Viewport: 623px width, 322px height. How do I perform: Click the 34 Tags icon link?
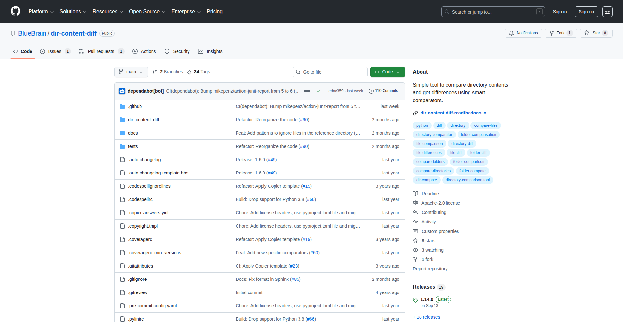tap(189, 72)
